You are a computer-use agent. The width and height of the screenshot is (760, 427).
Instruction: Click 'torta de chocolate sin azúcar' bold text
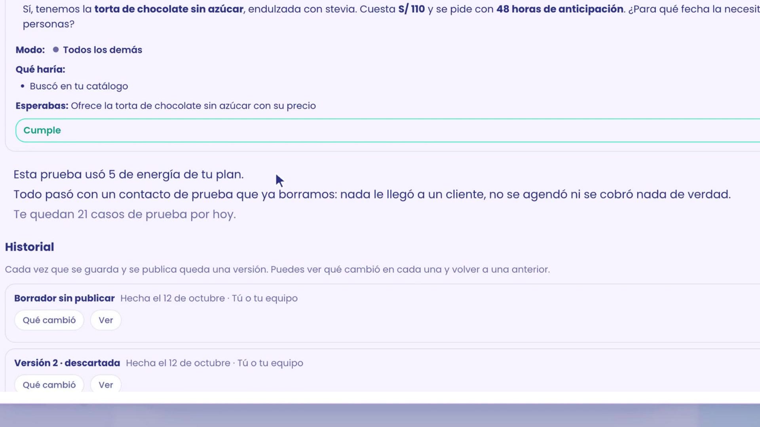click(x=169, y=9)
